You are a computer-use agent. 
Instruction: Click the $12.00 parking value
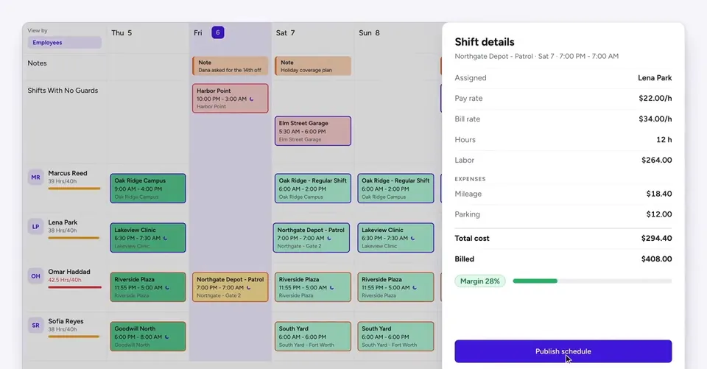659,214
